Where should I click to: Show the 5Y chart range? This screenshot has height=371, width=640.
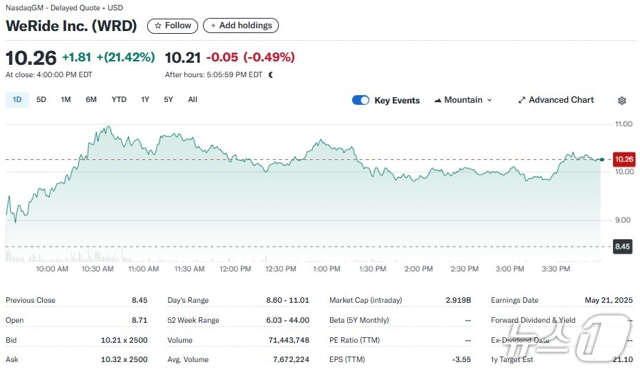coord(168,99)
